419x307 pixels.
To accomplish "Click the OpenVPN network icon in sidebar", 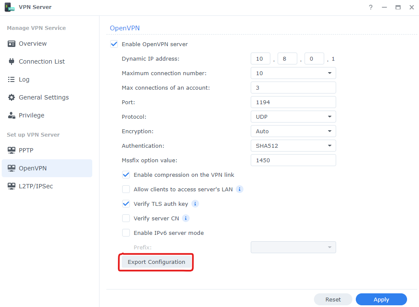I will coord(12,168).
